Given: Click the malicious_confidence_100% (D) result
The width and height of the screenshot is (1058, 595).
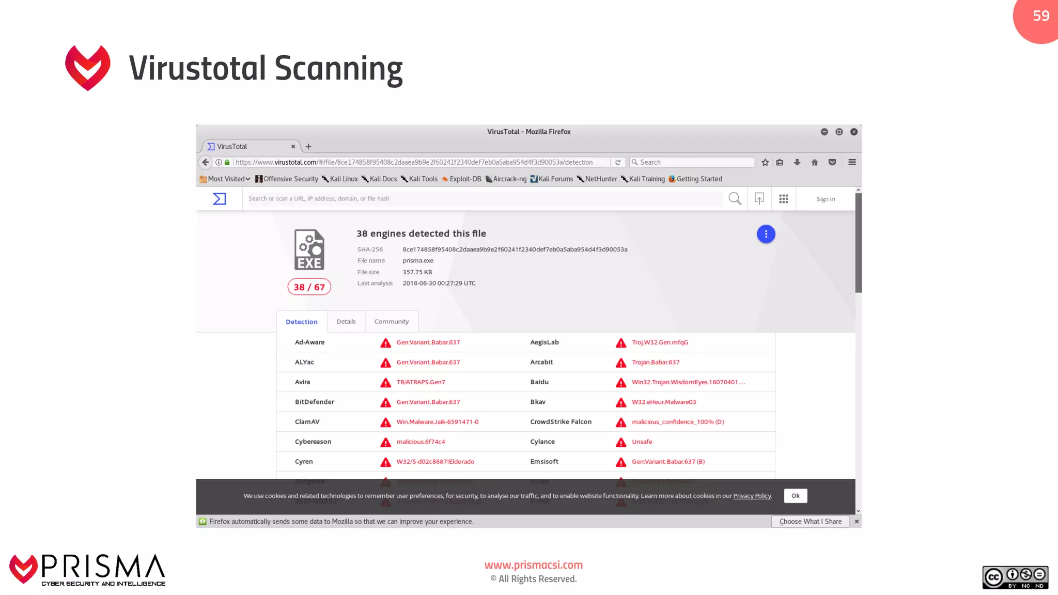Looking at the screenshot, I should point(678,422).
